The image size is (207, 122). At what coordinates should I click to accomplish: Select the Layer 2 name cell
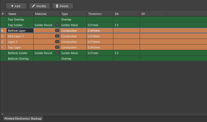[x=20, y=42]
